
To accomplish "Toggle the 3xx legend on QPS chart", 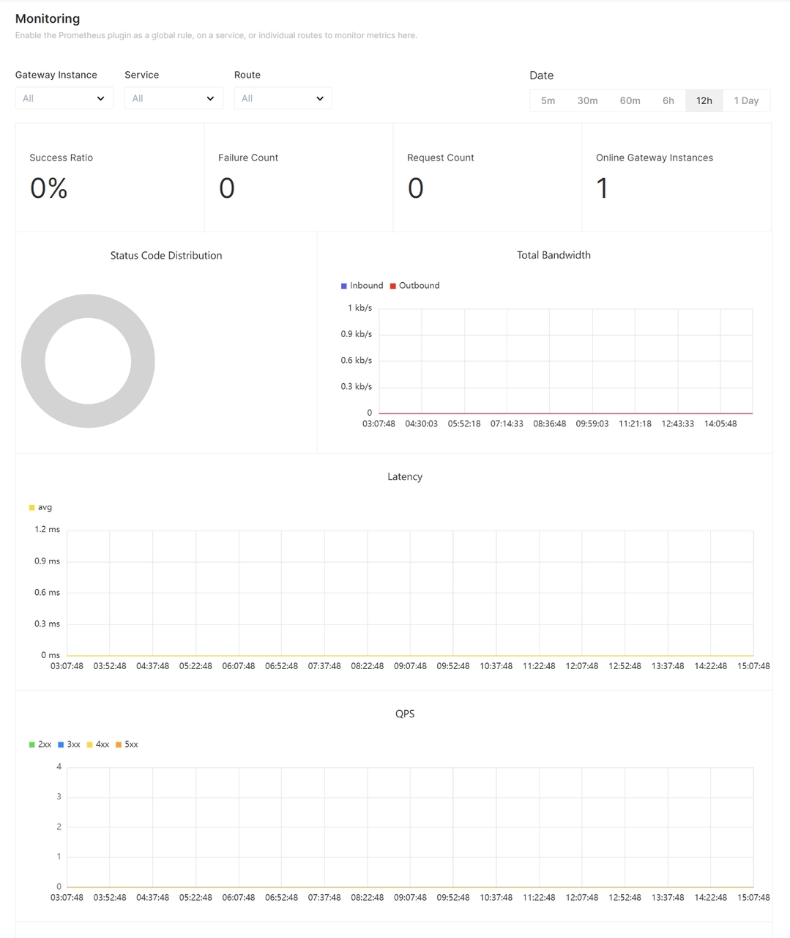I will (70, 744).
